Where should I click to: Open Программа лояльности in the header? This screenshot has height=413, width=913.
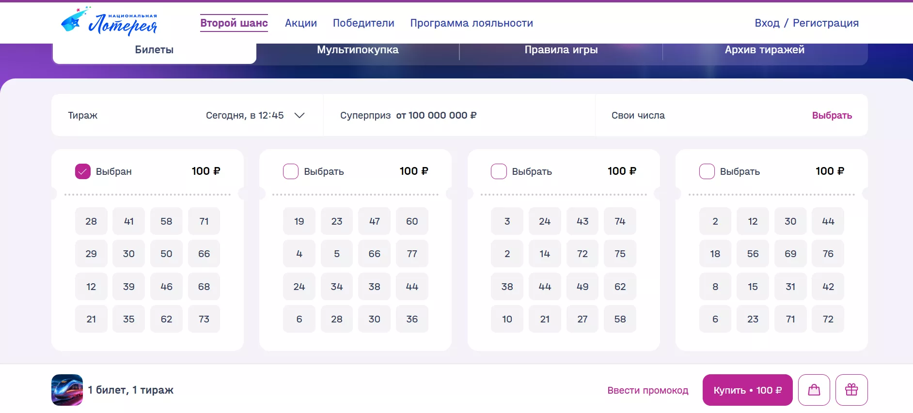click(472, 23)
